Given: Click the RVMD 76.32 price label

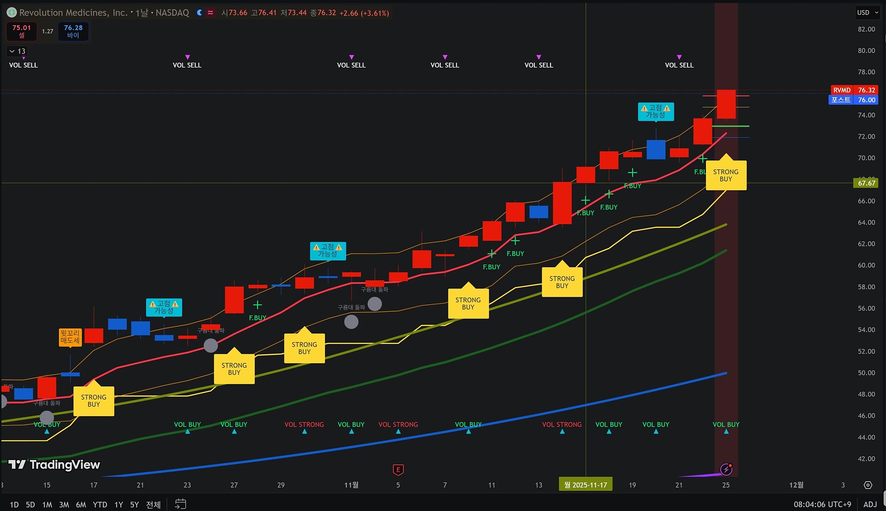Looking at the screenshot, I should coord(854,90).
